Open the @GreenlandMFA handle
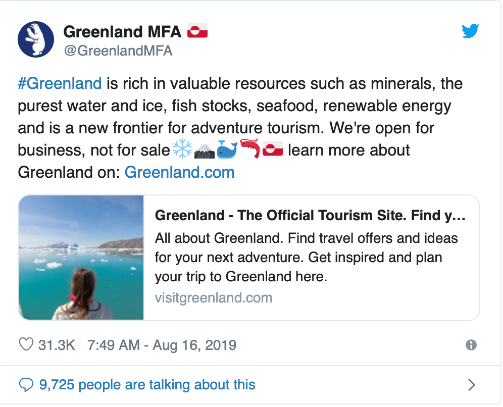 click(x=118, y=51)
